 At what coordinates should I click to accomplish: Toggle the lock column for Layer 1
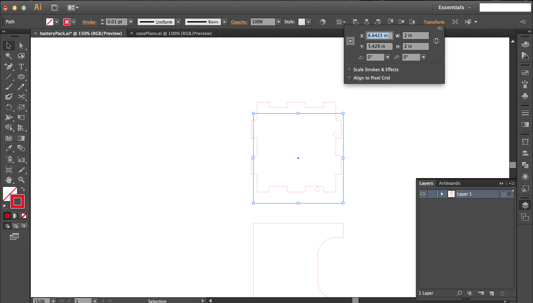[432, 194]
